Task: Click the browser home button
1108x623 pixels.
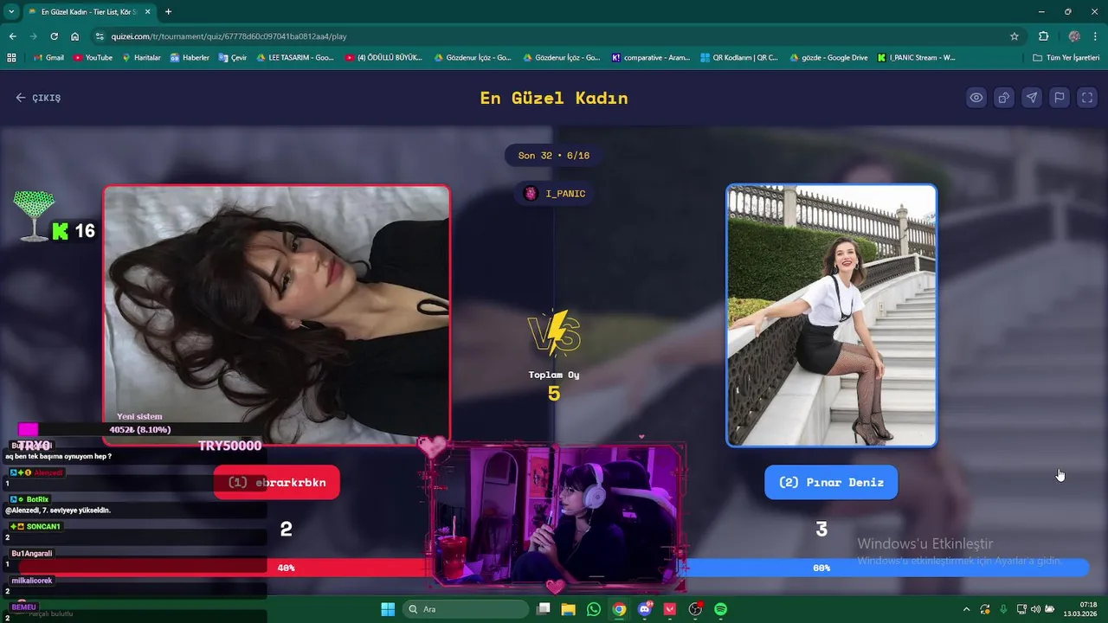Action: click(x=75, y=36)
